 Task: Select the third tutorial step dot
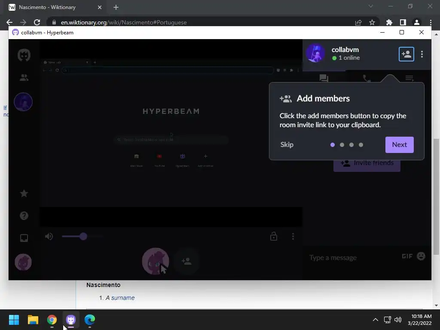pos(351,145)
